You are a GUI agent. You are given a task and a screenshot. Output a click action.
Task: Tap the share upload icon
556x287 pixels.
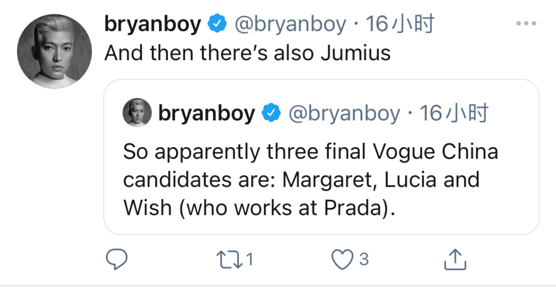456,259
